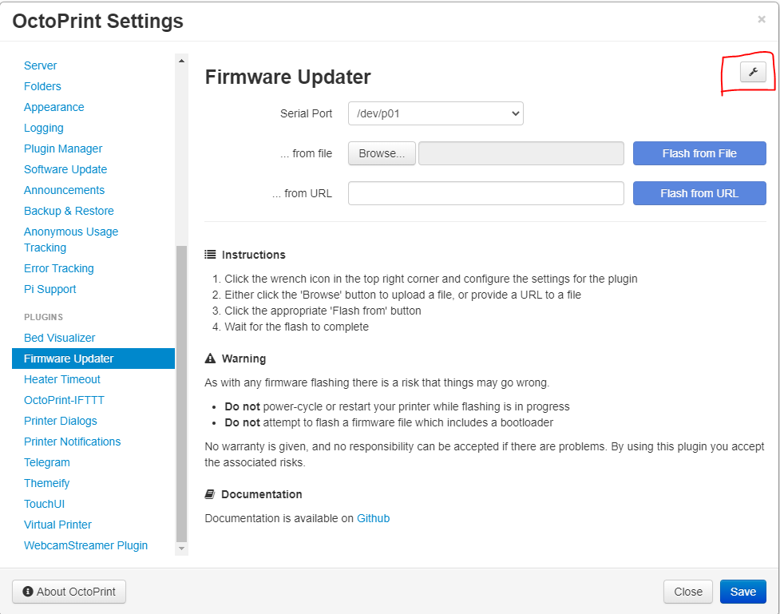Click the Warning heading text
Image resolution: width=780 pixels, height=614 pixels.
(244, 358)
